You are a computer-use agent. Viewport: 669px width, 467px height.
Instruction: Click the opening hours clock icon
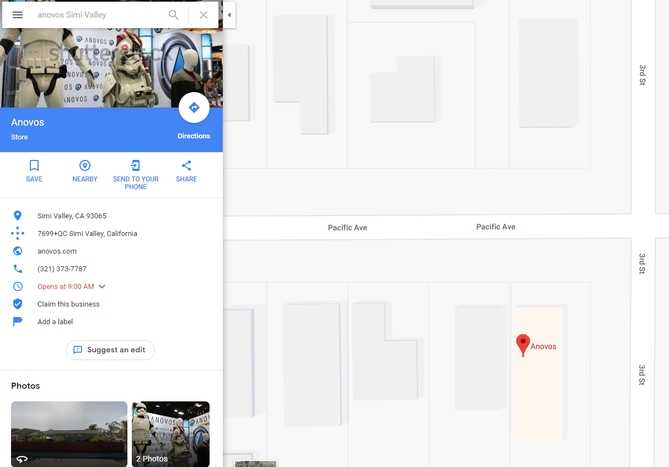pyautogui.click(x=18, y=286)
